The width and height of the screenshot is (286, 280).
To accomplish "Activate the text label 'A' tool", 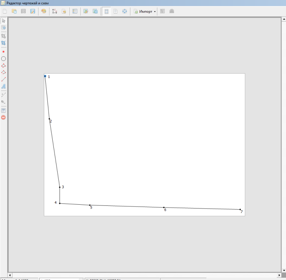I will tap(3, 86).
